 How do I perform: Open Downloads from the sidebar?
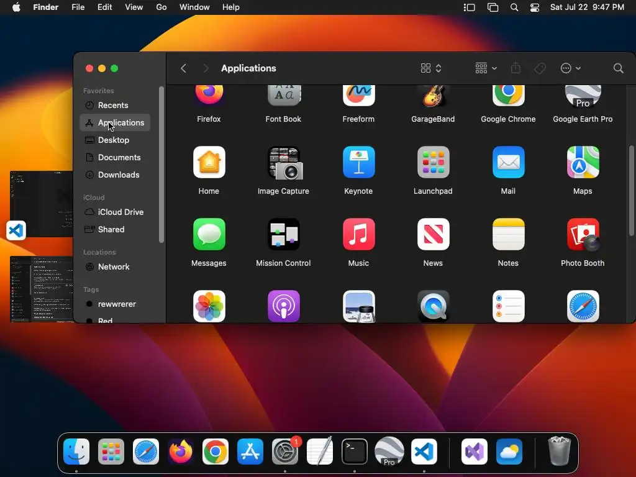pyautogui.click(x=115, y=175)
